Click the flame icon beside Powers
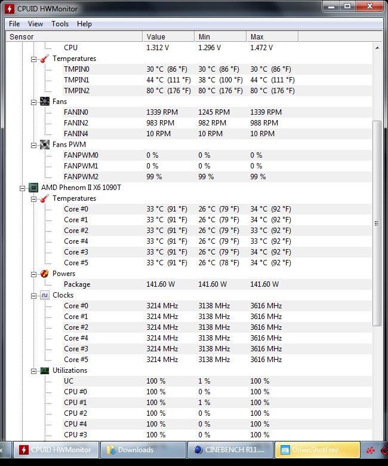Viewport: 388px width, 466px height. (x=45, y=274)
